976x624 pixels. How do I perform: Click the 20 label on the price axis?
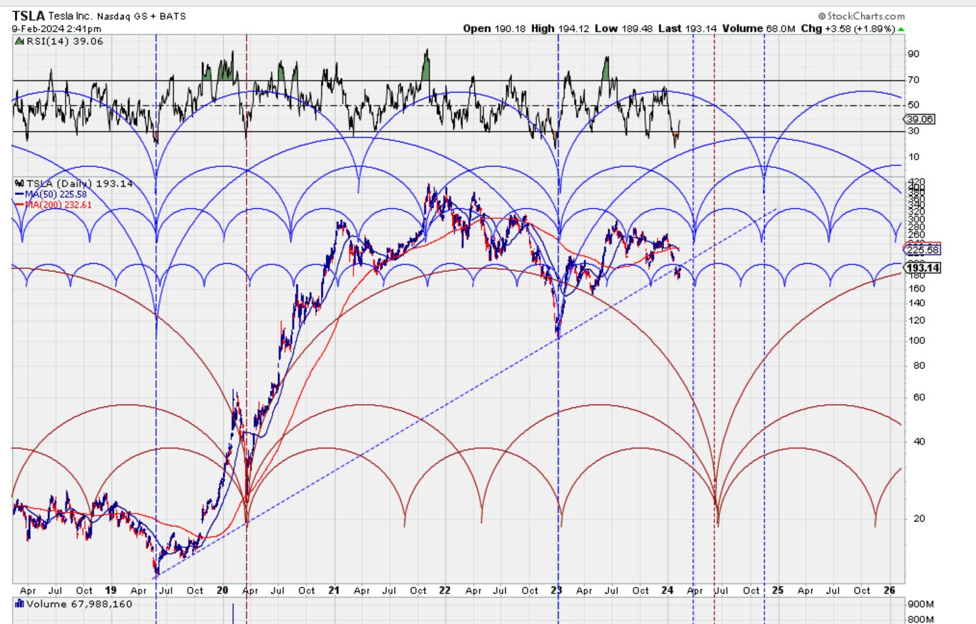click(x=919, y=519)
